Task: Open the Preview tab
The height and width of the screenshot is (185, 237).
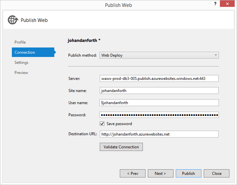Action: point(21,73)
